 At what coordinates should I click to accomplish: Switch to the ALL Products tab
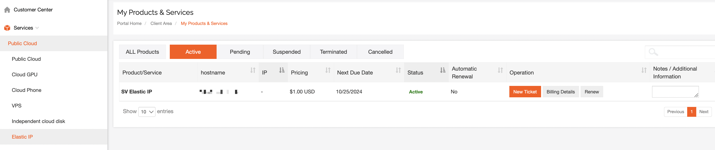tap(142, 52)
